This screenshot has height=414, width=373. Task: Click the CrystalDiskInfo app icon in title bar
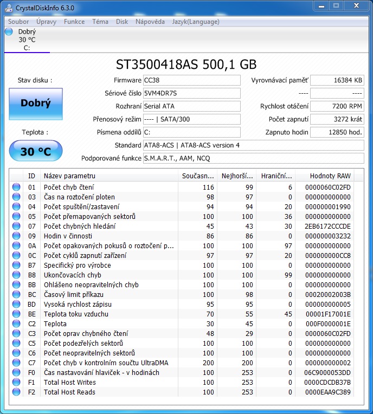(x=8, y=8)
